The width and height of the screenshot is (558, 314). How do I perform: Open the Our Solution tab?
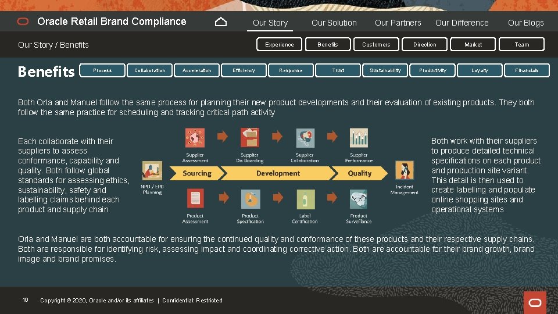(x=334, y=23)
